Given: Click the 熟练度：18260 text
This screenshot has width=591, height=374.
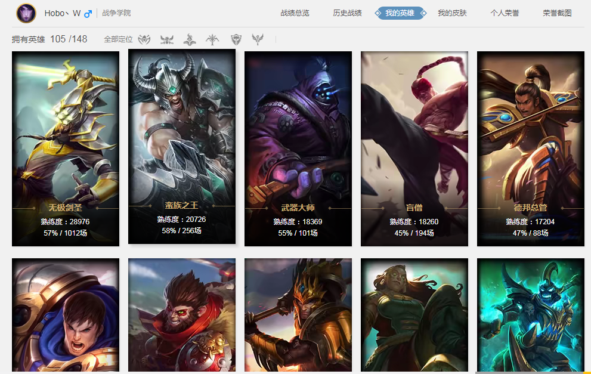Looking at the screenshot, I should click(414, 222).
